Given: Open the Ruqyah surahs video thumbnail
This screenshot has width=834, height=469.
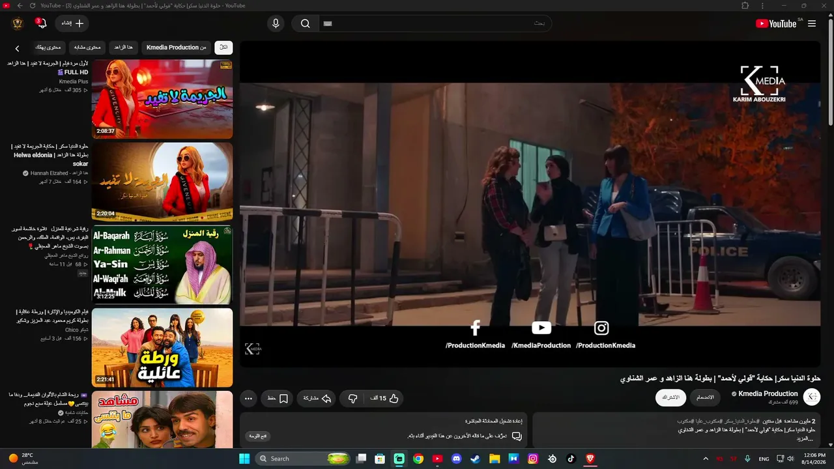Looking at the screenshot, I should [x=162, y=264].
